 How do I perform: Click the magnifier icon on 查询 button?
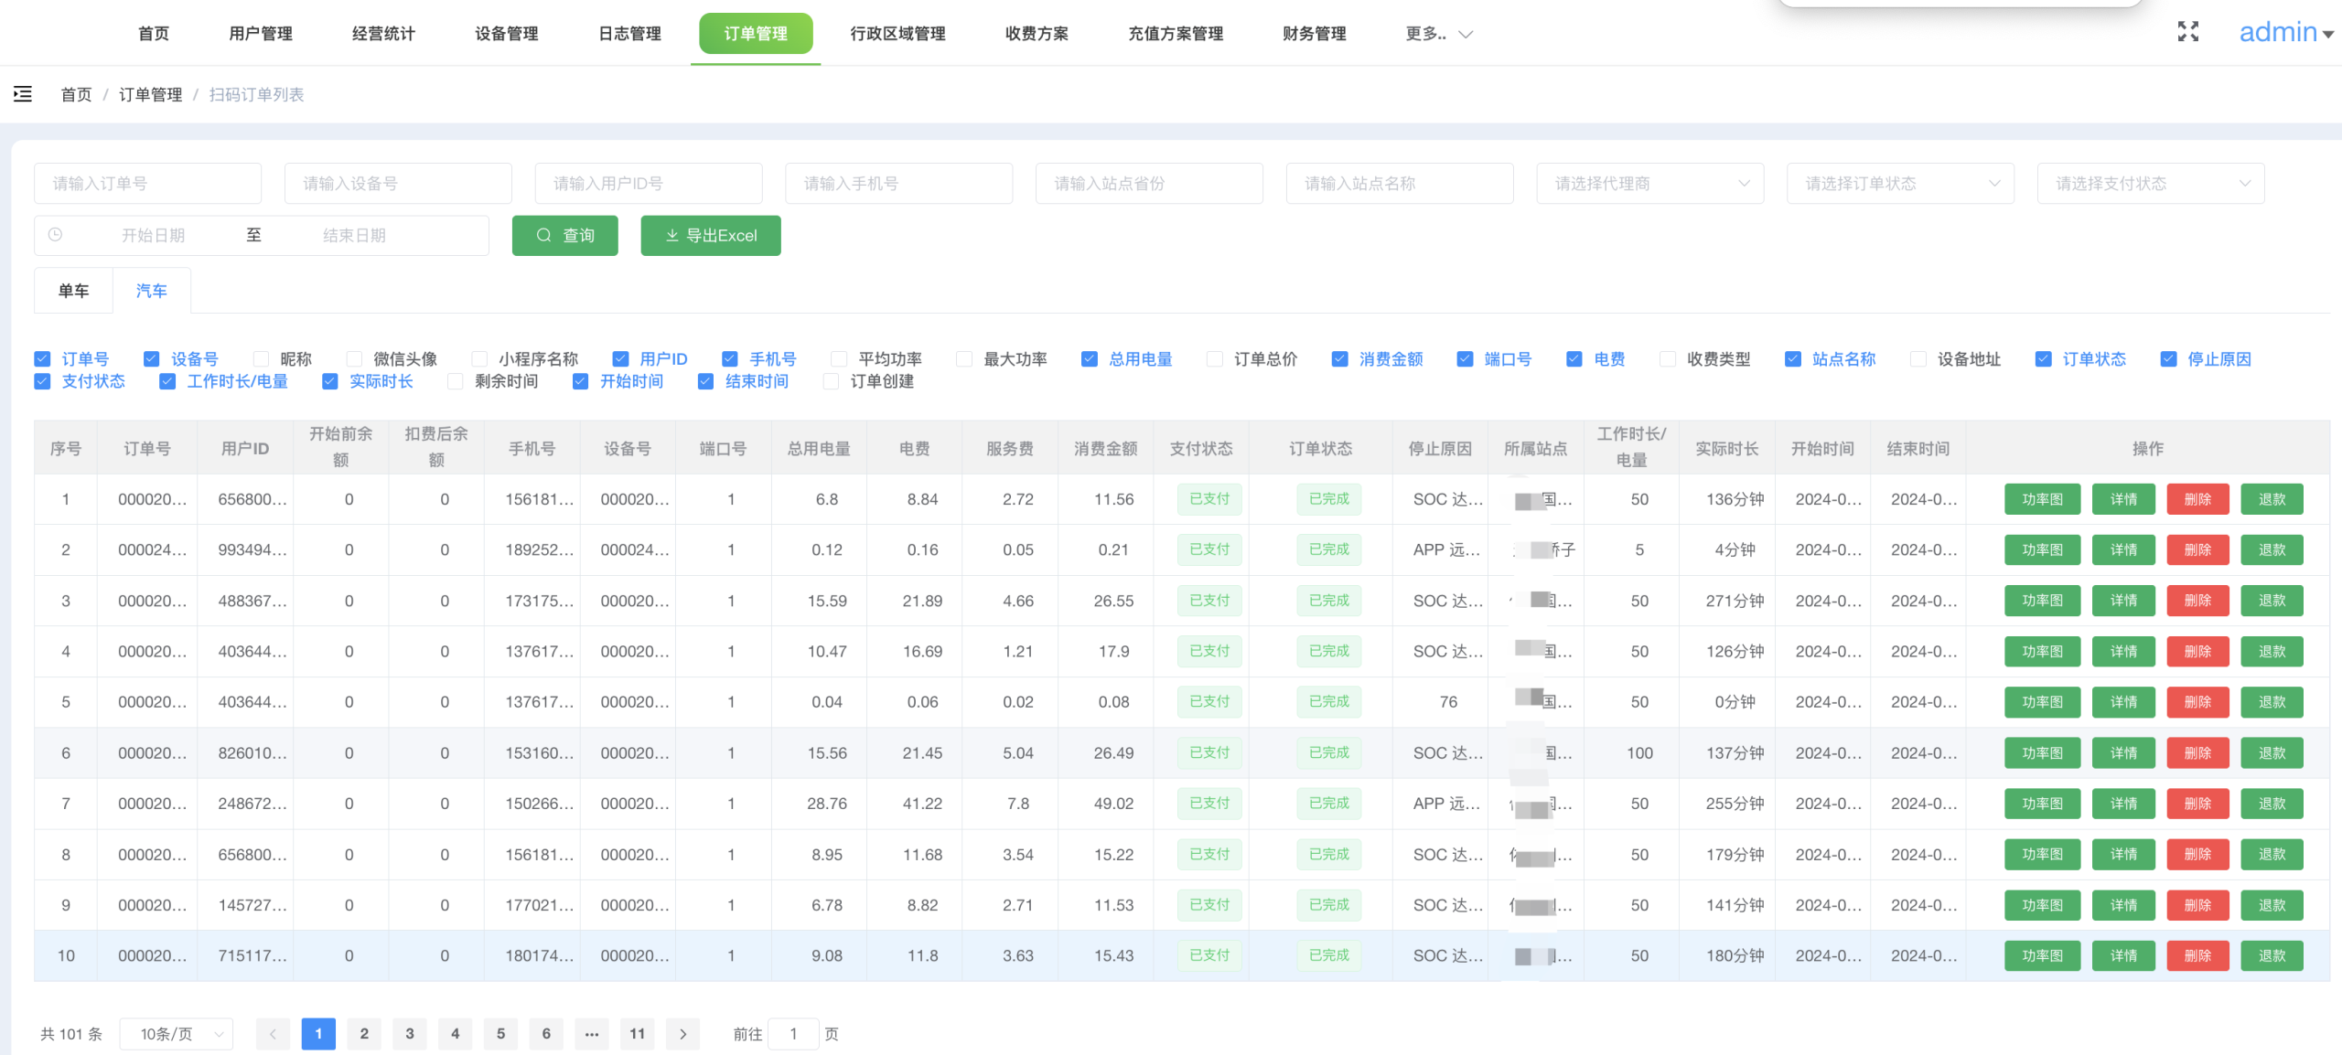pyautogui.click(x=543, y=235)
